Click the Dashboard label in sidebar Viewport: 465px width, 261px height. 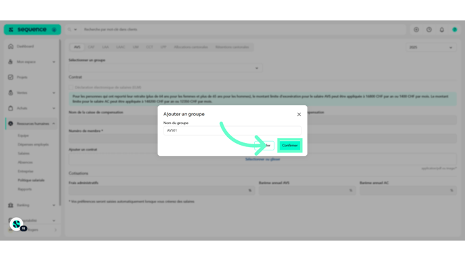[x=25, y=47]
